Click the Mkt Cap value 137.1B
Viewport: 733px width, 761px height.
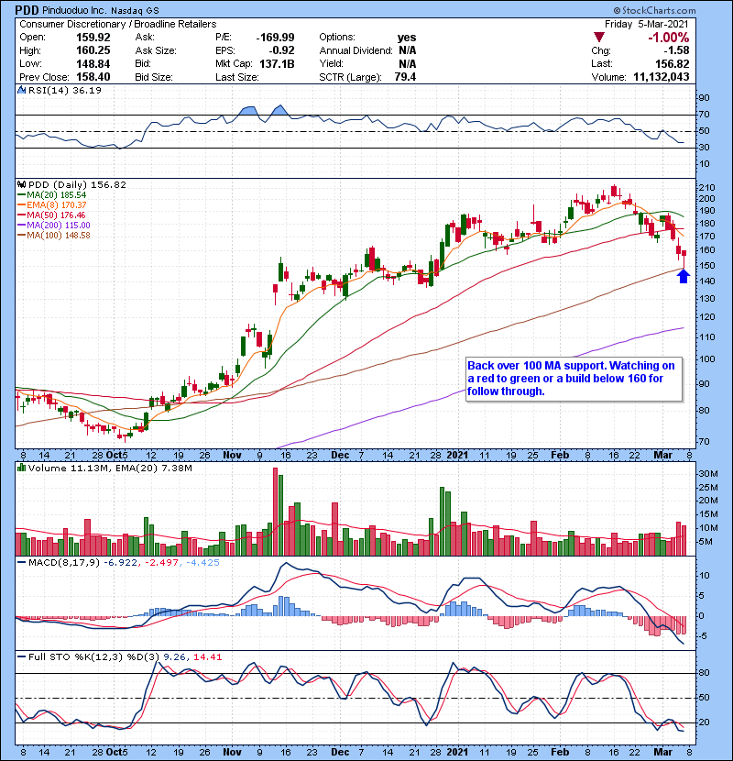[x=277, y=64]
